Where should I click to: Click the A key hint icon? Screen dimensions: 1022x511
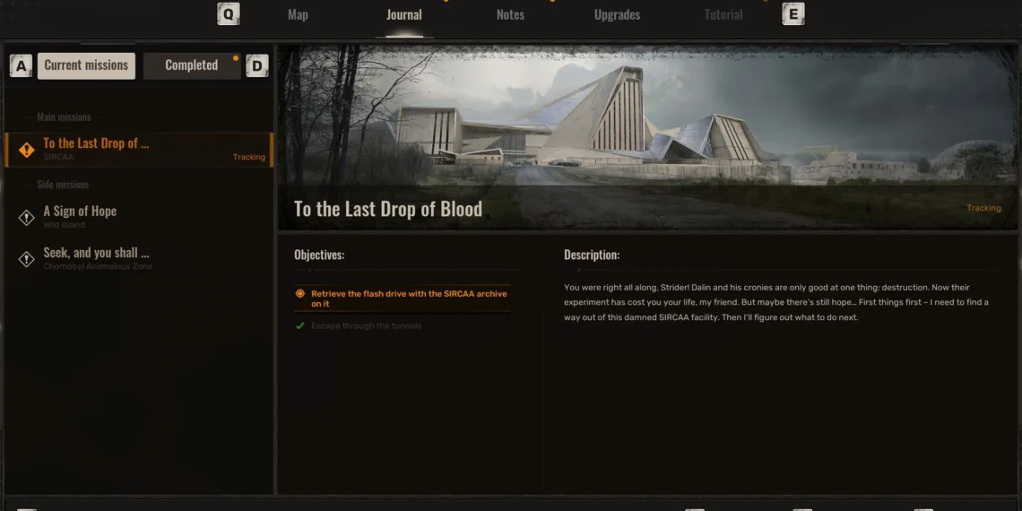click(21, 65)
